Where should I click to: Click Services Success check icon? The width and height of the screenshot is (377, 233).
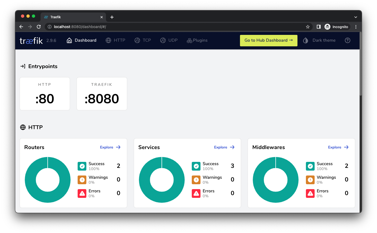pos(196,166)
